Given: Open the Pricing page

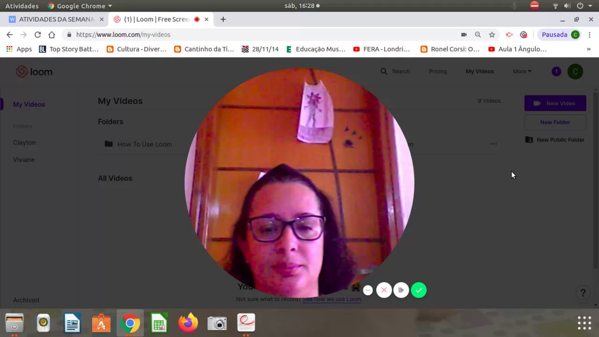Looking at the screenshot, I should [x=438, y=71].
